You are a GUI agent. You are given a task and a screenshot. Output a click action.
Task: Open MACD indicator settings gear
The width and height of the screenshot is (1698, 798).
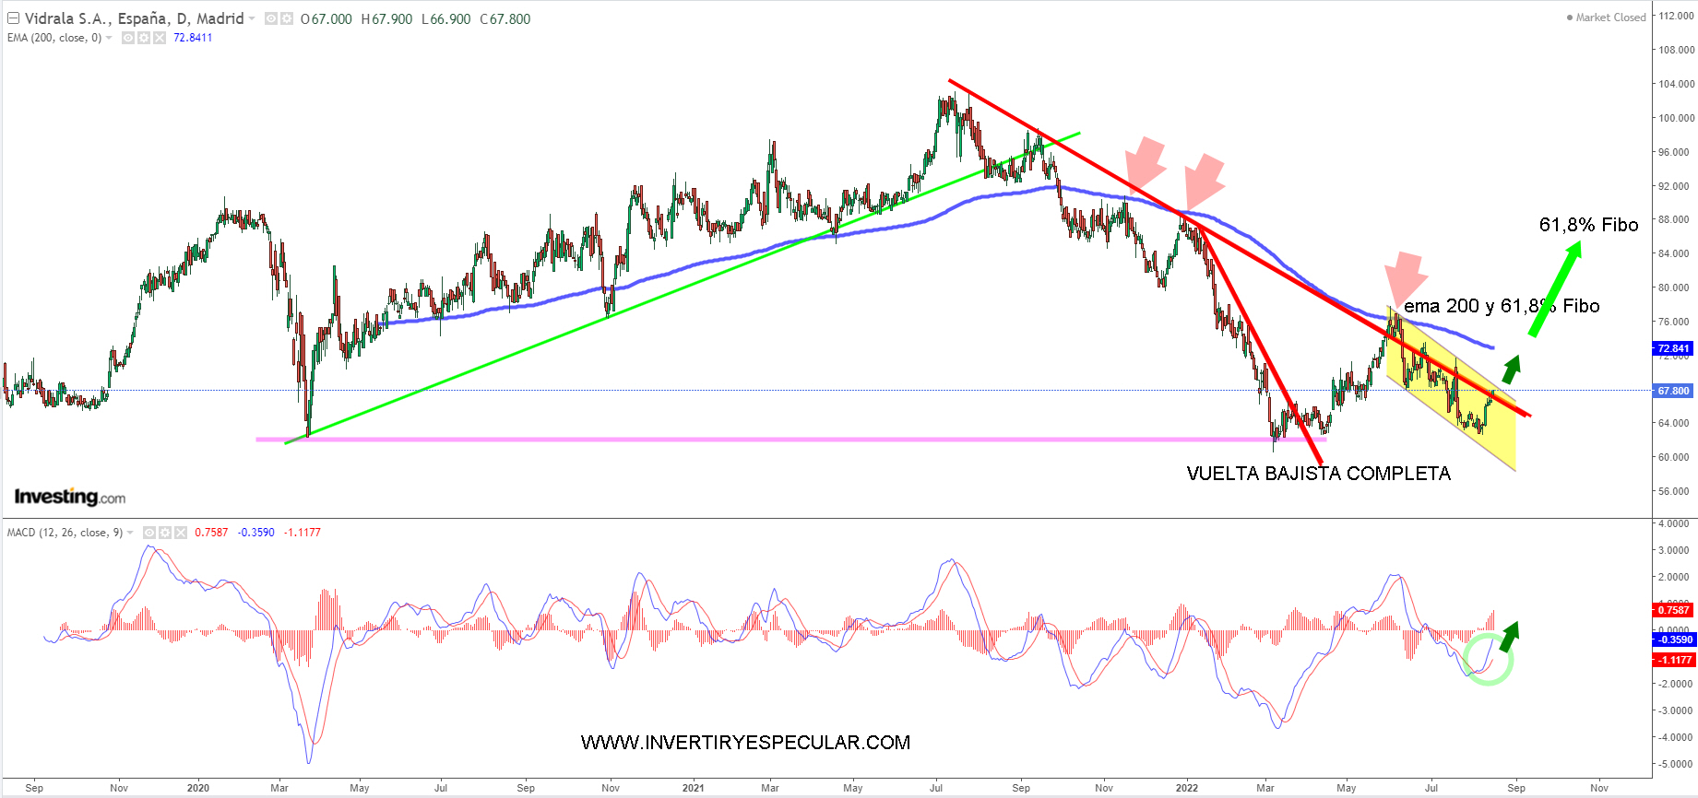165,533
